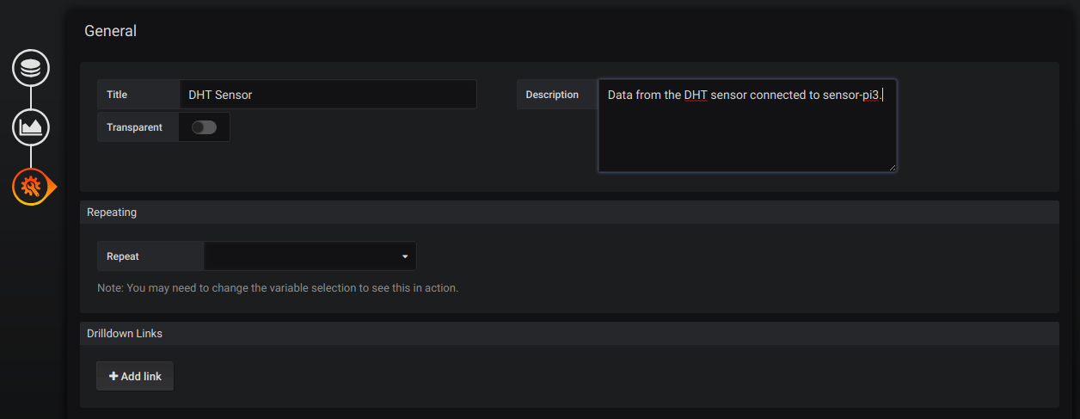The height and width of the screenshot is (419, 1080).
Task: Click the Repeating section header
Action: tap(112, 212)
